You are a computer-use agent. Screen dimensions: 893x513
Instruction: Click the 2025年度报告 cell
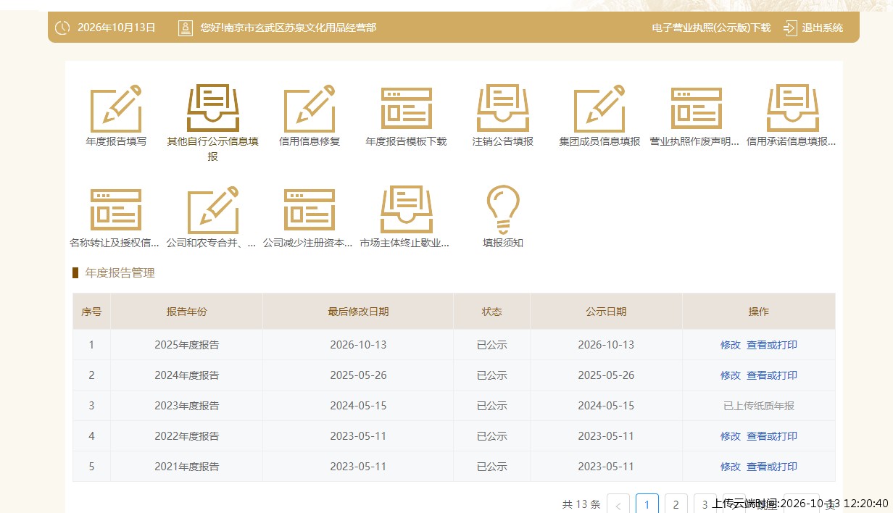tap(187, 346)
